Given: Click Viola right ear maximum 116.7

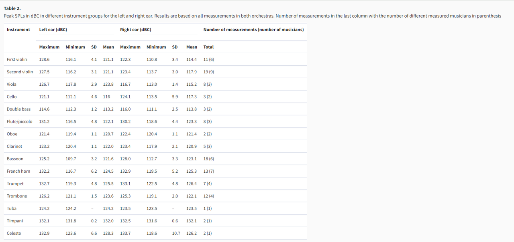Looking at the screenshot, I should pyautogui.click(x=125, y=84).
